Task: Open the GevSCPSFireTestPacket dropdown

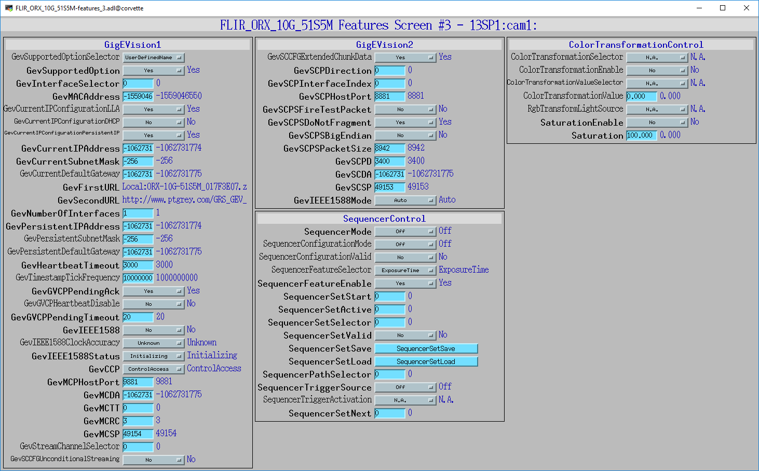Action: (x=405, y=110)
